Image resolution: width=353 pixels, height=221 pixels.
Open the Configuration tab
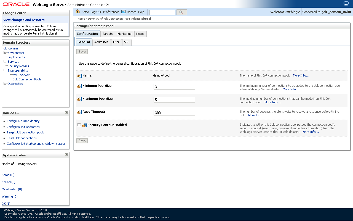click(87, 34)
